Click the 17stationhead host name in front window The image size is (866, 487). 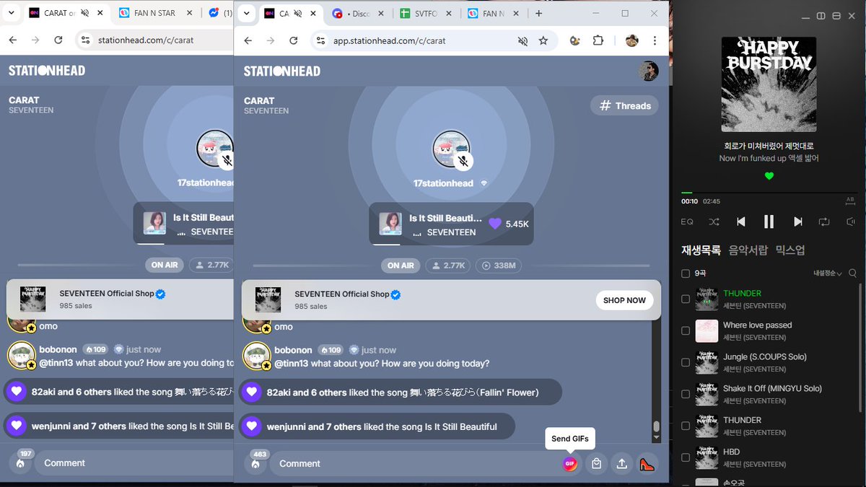pyautogui.click(x=443, y=183)
